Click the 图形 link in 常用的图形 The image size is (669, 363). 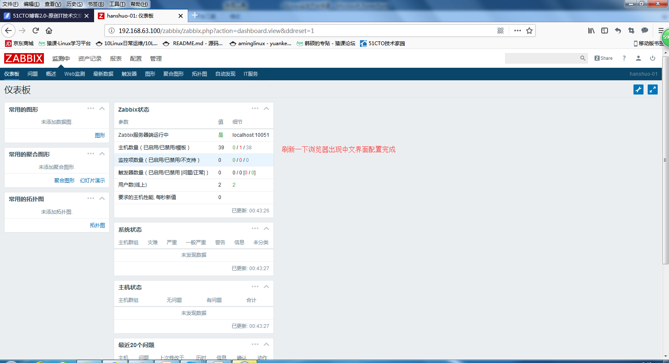tap(100, 135)
